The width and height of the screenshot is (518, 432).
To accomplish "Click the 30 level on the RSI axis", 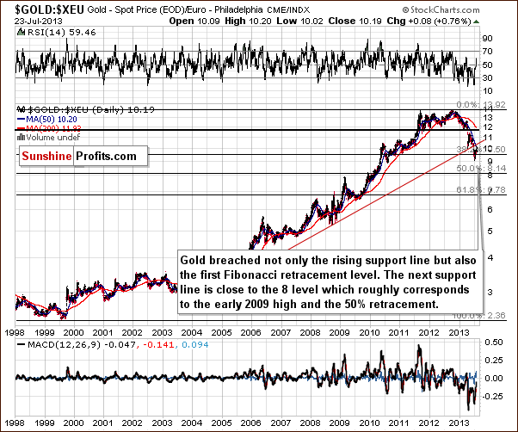I will [488, 78].
